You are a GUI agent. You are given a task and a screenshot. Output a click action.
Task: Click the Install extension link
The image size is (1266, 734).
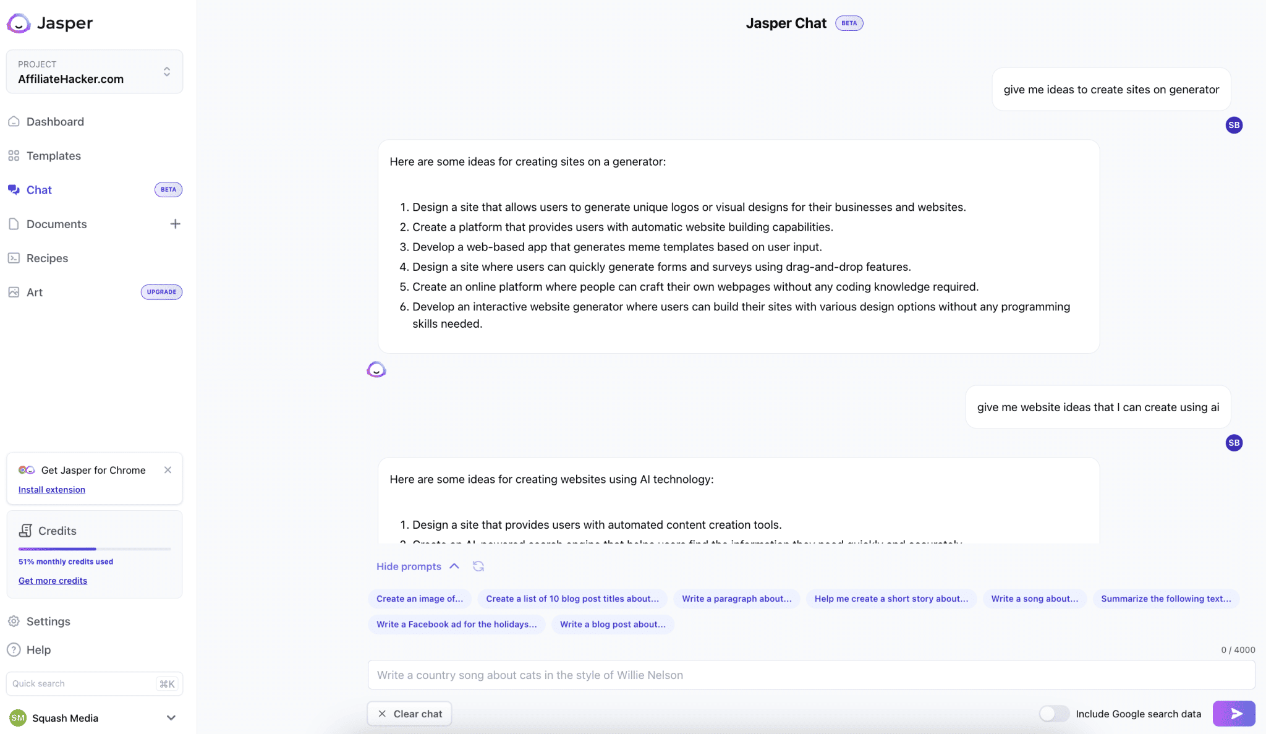(x=52, y=490)
